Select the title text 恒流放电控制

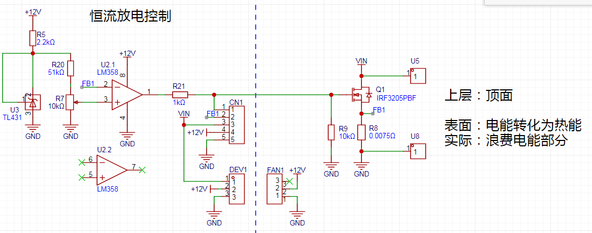coord(130,16)
